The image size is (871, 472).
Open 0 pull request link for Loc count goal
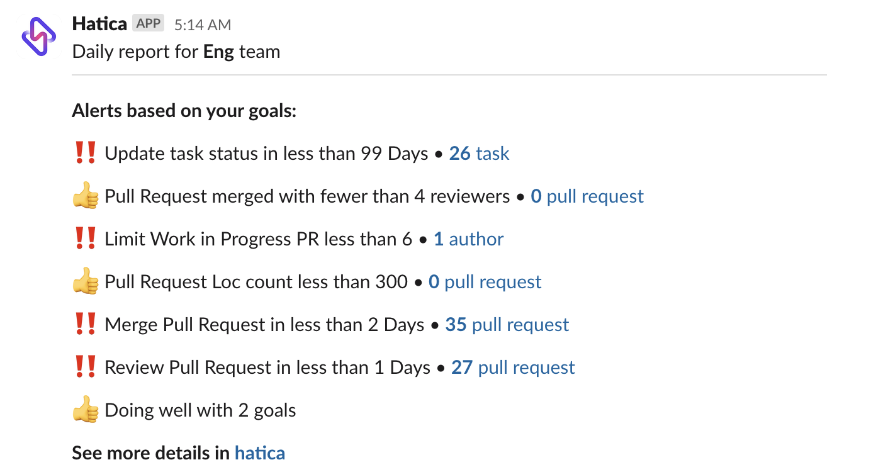(485, 282)
